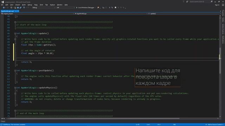The image size is (225, 126).
Task: Click the vertical scrollbar thumb of editor
Action: click(220, 61)
